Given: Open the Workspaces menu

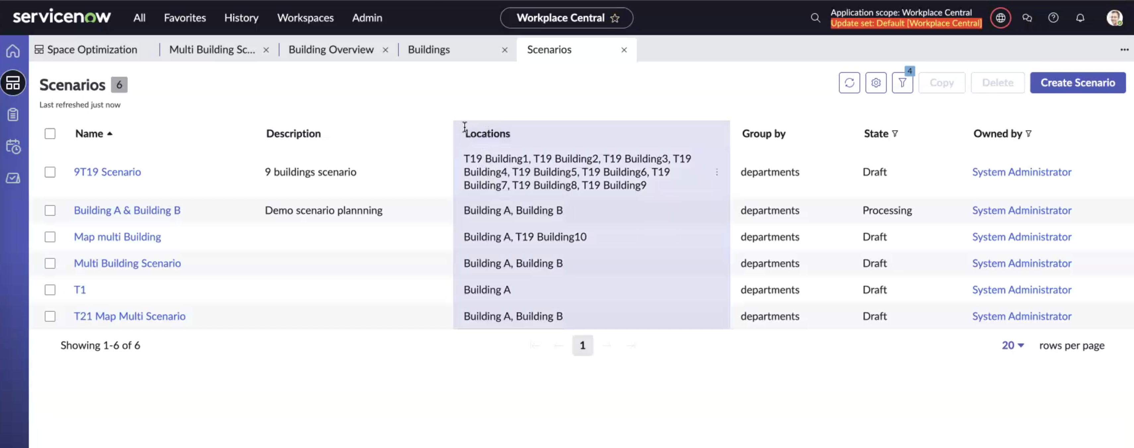Looking at the screenshot, I should pos(305,18).
